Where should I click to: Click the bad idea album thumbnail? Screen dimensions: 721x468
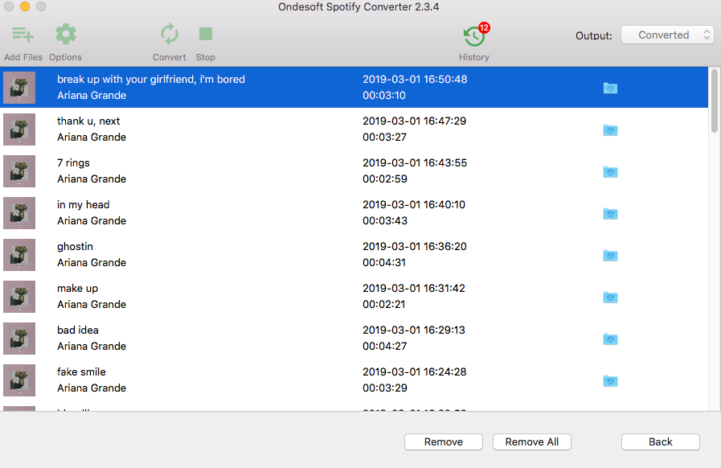[x=19, y=339]
